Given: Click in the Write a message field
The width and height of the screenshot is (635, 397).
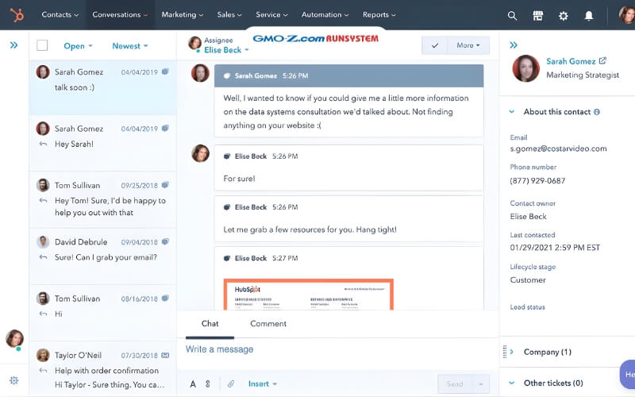Looking at the screenshot, I should point(338,349).
